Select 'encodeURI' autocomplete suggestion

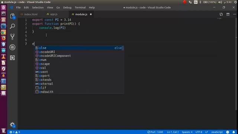pos(79,52)
